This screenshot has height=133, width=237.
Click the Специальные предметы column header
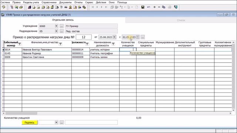[x=146, y=44]
